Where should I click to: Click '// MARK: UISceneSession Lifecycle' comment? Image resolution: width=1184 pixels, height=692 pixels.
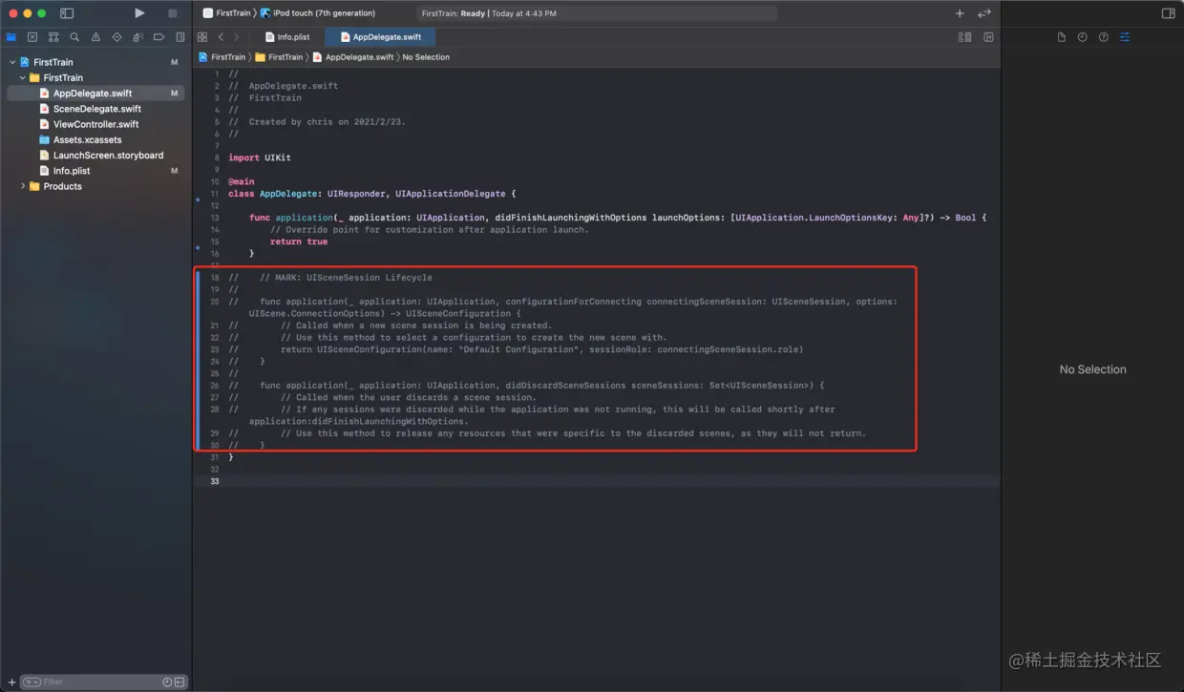tap(346, 278)
